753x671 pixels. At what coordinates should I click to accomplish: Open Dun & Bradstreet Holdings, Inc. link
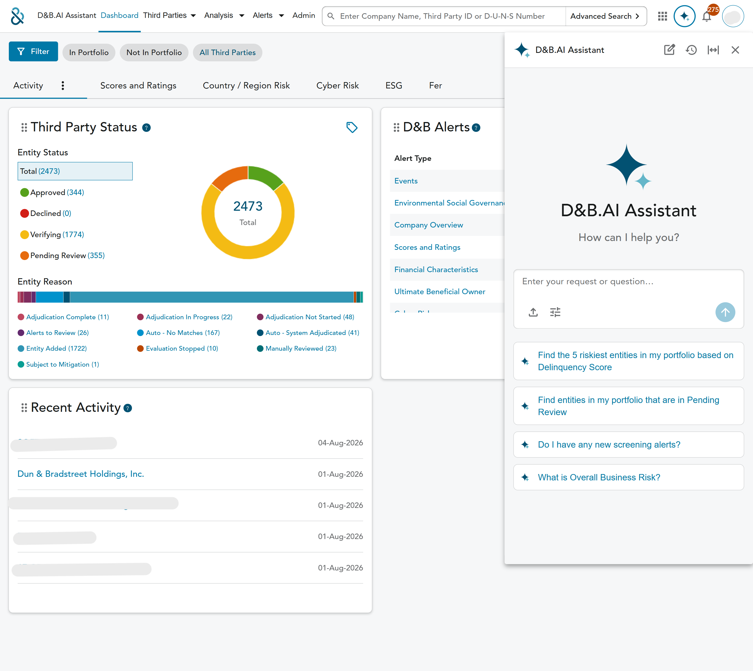(x=81, y=474)
